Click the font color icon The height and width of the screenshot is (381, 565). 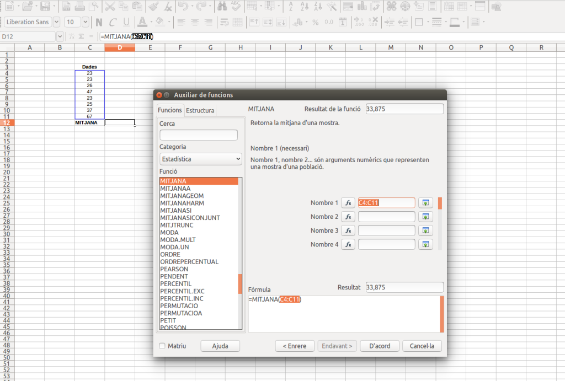click(142, 23)
